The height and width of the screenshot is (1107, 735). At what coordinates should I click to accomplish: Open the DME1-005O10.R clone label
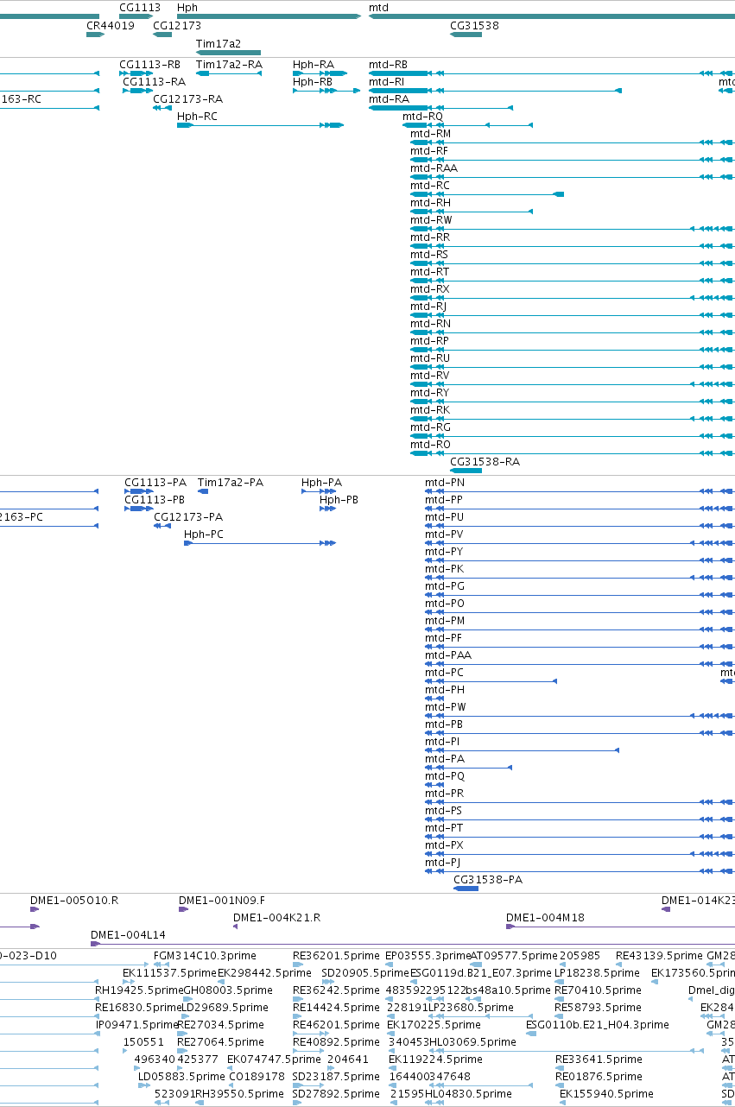74,901
